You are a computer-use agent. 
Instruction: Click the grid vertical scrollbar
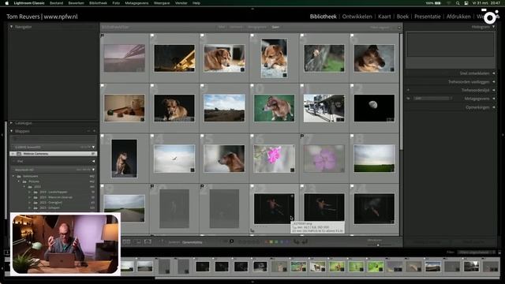coord(401,92)
